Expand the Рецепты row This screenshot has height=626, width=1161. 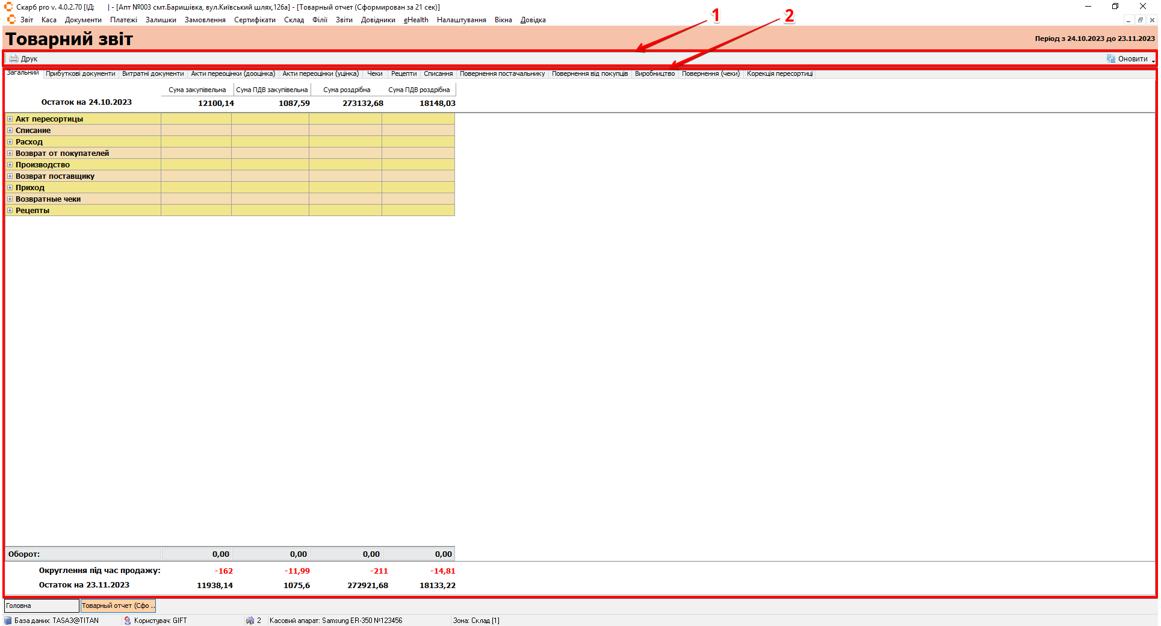pos(10,211)
